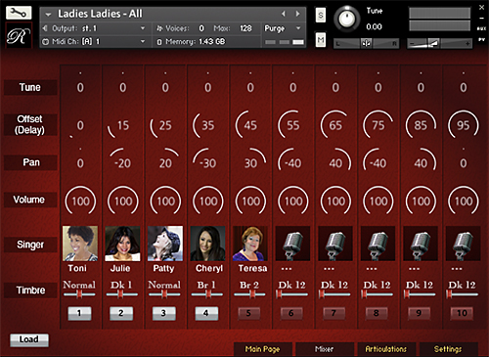Click the Midi Ch connector icon
The width and height of the screenshot is (489, 357).
tap(45, 42)
